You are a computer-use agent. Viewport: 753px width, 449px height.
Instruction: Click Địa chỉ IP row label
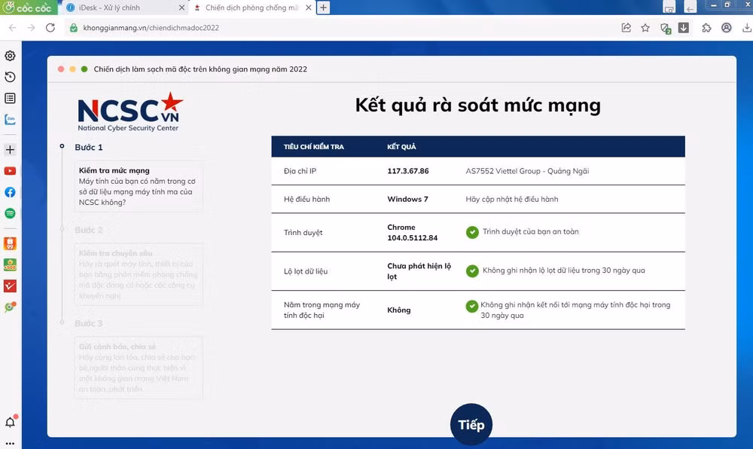click(x=300, y=171)
